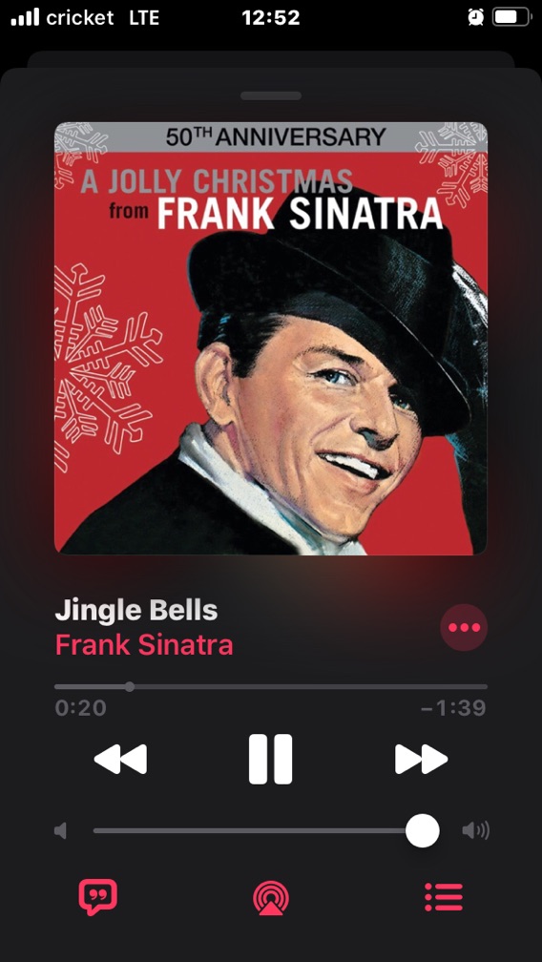Tap the low volume speaker icon
The height and width of the screenshot is (962, 542).
[x=60, y=830]
